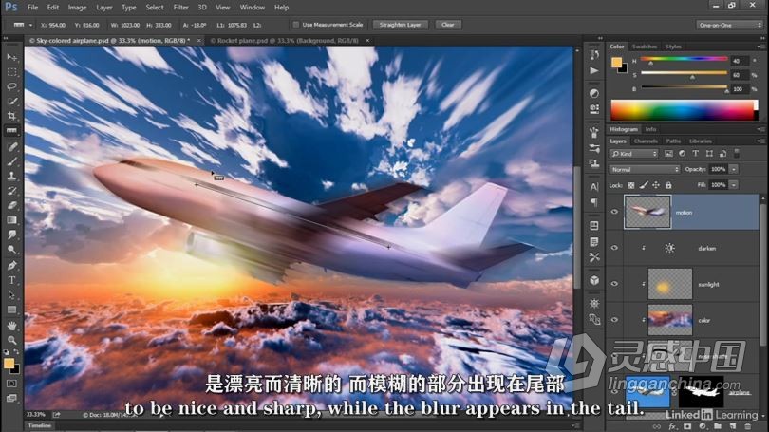Click the Libraries tab

[x=701, y=141]
